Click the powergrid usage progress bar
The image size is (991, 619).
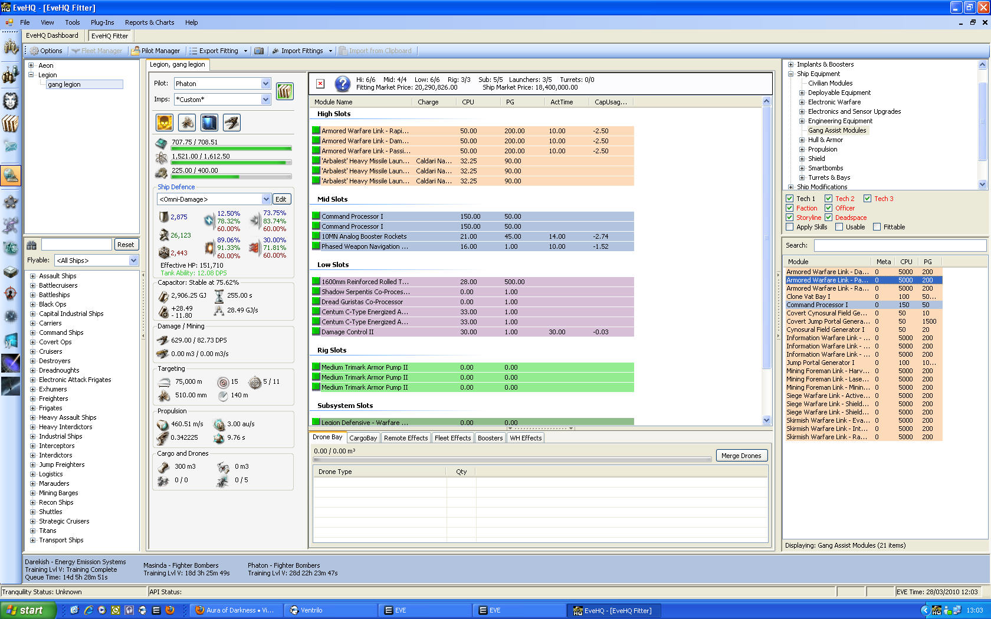pyautogui.click(x=231, y=163)
